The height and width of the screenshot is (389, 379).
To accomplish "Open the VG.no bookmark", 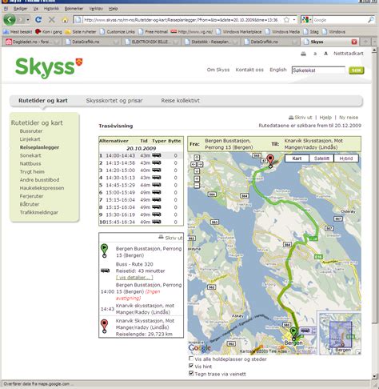I will click(192, 32).
